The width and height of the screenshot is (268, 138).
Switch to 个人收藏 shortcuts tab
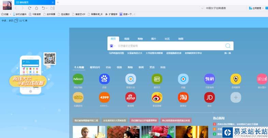79,67
